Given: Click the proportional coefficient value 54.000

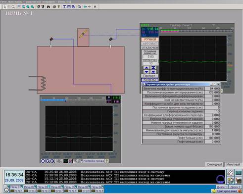Looking at the screenshot, I should tap(212, 89).
